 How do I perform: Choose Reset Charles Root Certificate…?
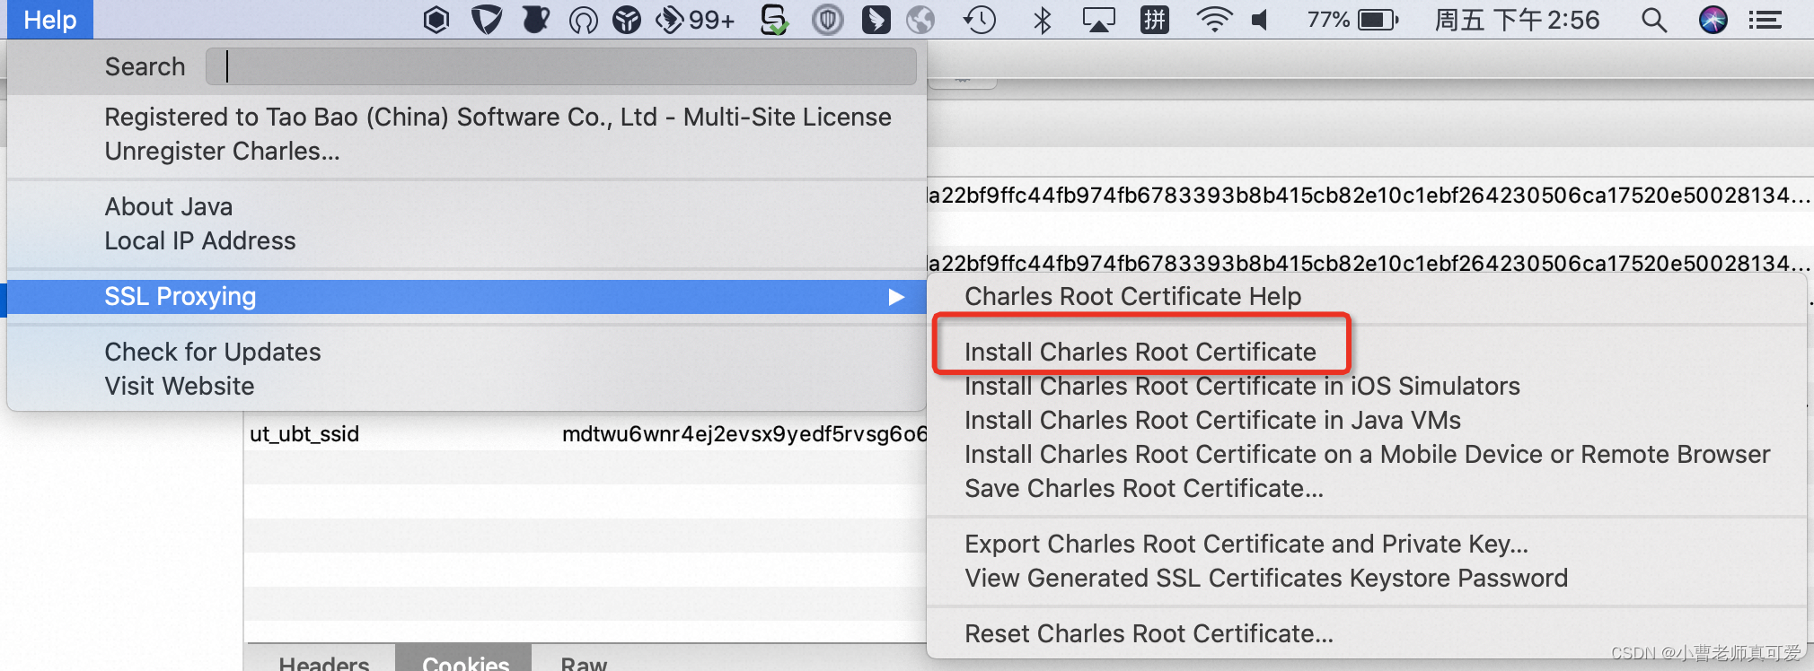click(x=1149, y=633)
